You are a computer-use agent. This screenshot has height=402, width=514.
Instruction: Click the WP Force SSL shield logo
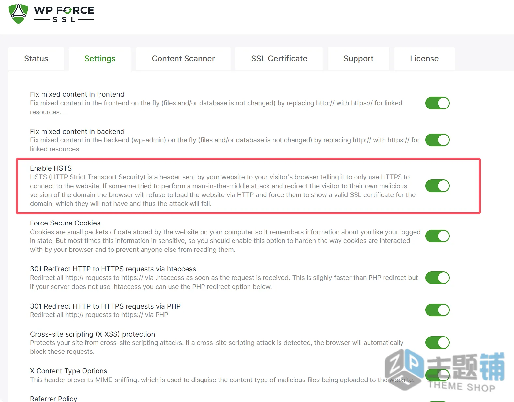(18, 14)
